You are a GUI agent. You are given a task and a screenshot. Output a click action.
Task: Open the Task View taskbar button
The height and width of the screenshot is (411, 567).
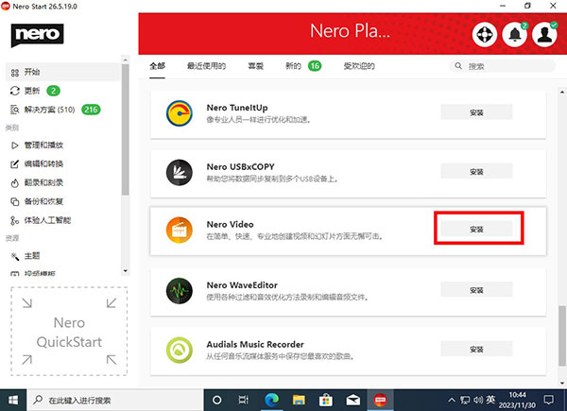click(x=244, y=401)
